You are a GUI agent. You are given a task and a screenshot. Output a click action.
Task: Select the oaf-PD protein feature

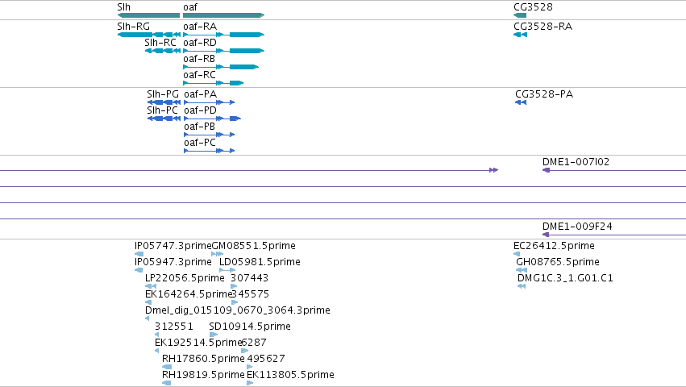click(x=212, y=119)
